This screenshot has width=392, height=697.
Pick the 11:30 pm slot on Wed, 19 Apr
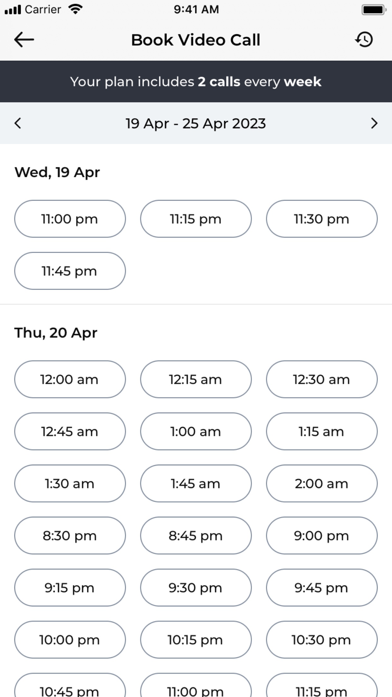pos(322,219)
